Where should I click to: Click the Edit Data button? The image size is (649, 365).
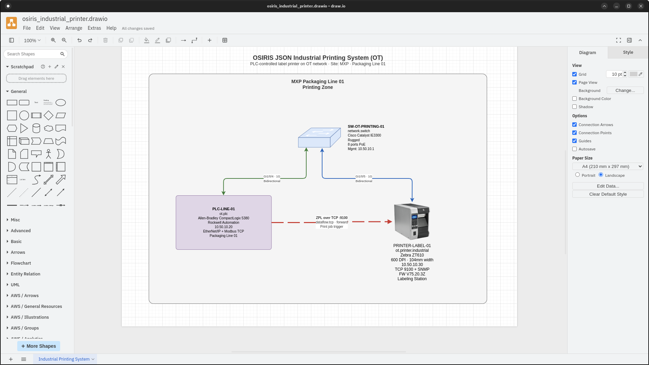pyautogui.click(x=607, y=186)
